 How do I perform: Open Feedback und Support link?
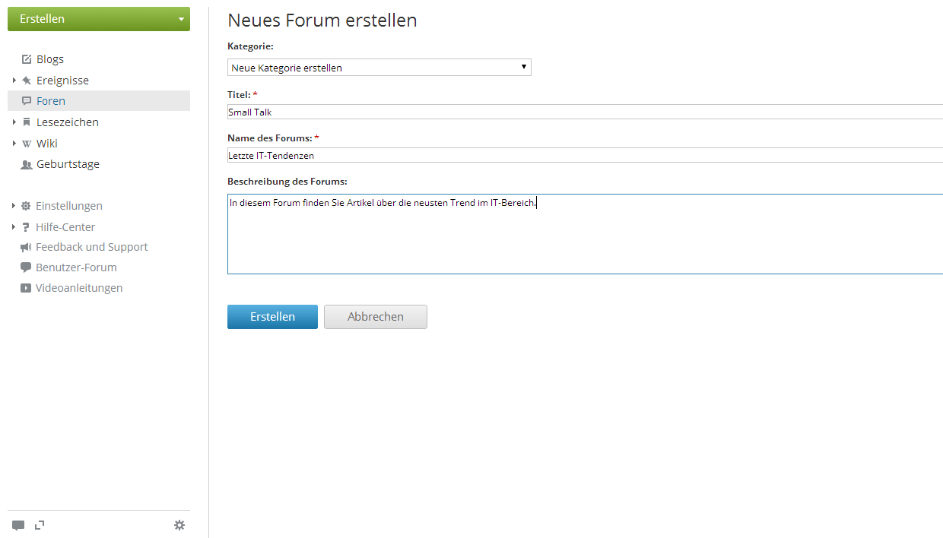tap(92, 247)
